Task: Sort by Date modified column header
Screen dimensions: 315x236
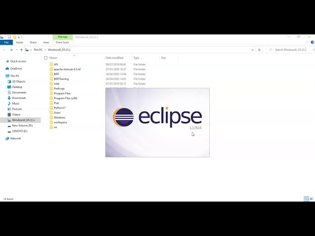Action: [x=114, y=58]
